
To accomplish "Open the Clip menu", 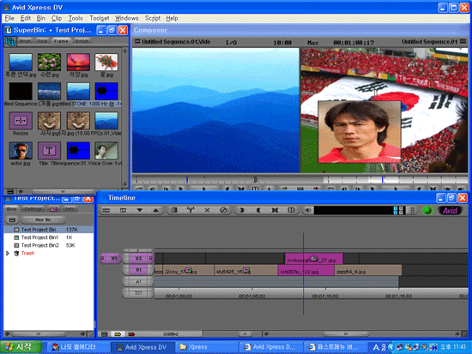I will point(57,18).
